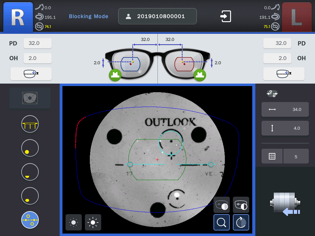Click the yellow 75.1 value

(267, 26)
